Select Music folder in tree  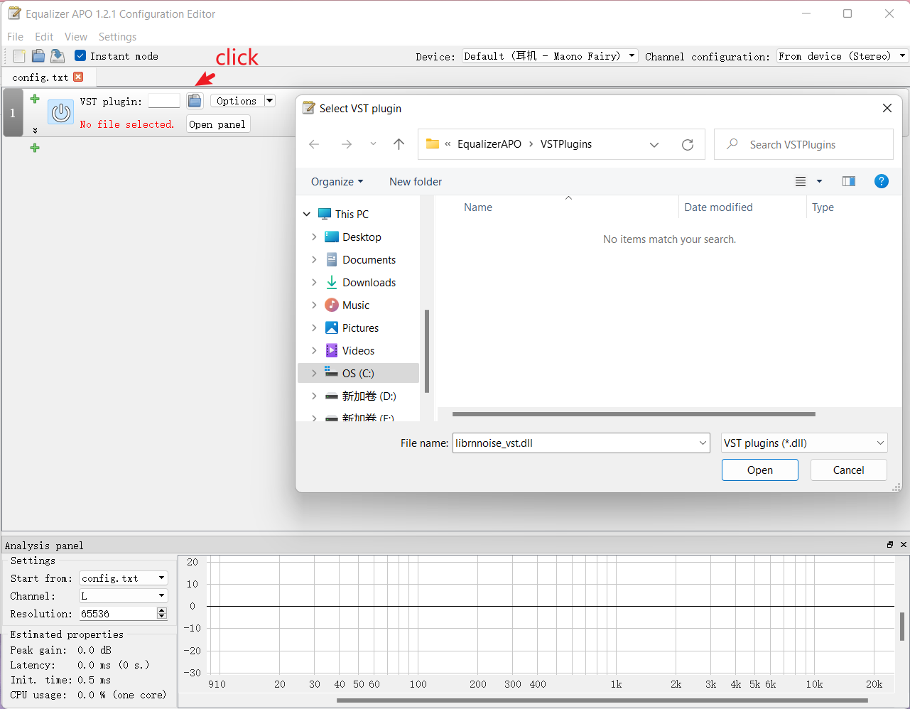pyautogui.click(x=356, y=305)
